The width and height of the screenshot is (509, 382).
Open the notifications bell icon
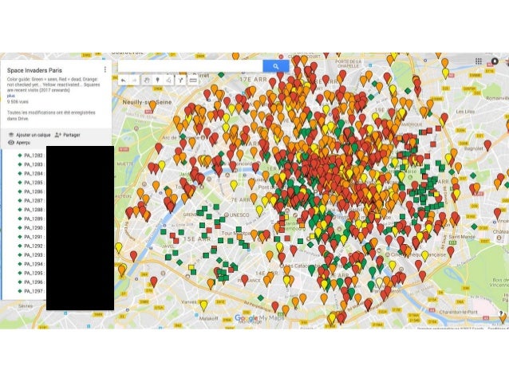(x=495, y=61)
